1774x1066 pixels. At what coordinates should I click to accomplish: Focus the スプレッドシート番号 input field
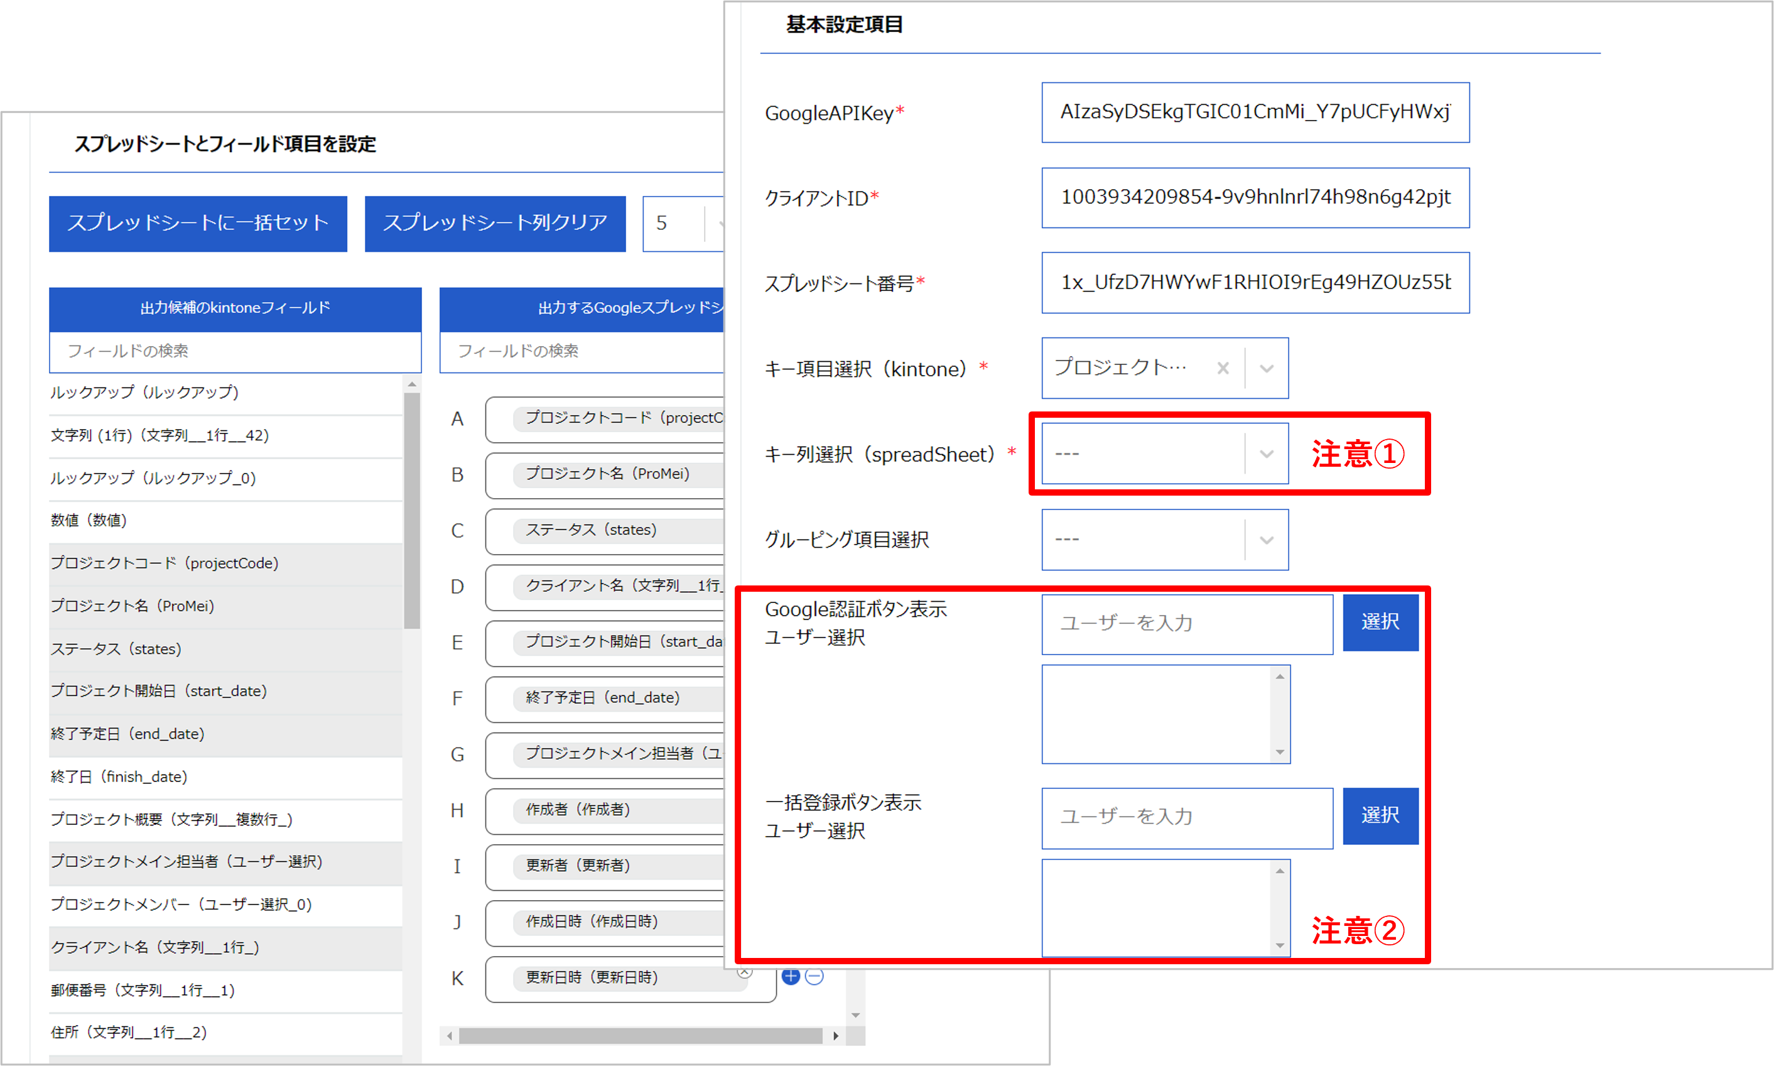pyautogui.click(x=1255, y=282)
